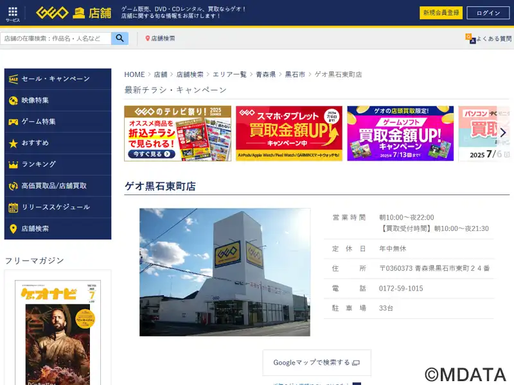The image size is (514, 385).
Task: Click the address 〒0360373 青森県黒石市東町２４番
Action: [x=434, y=268]
